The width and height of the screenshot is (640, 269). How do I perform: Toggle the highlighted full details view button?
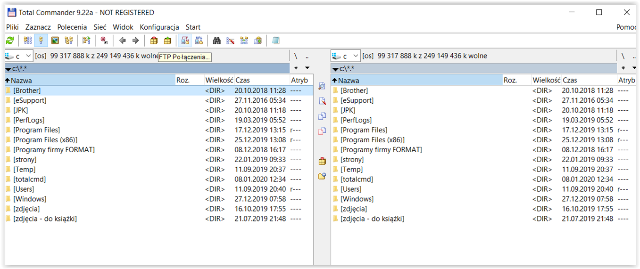(x=41, y=41)
